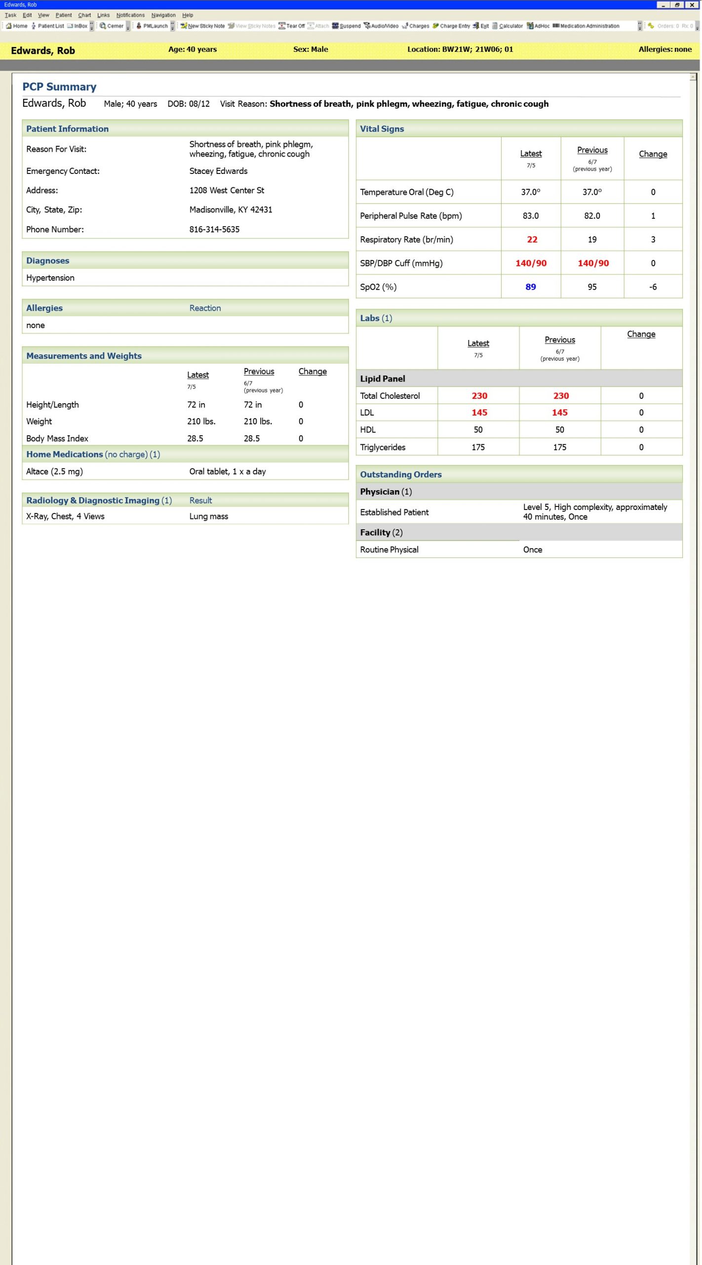Open the Patient List

[47, 26]
